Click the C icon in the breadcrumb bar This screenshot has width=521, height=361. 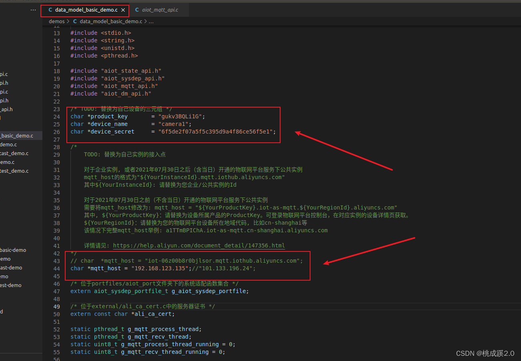coord(75,21)
